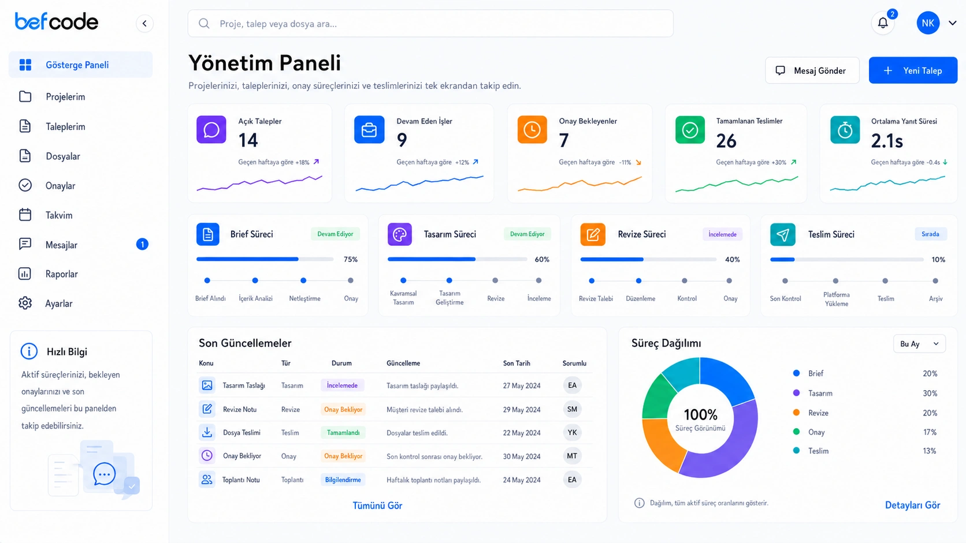Screen dimensions: 966x543
Task: Click the Brief Süreci progress bar
Action: tap(265, 260)
